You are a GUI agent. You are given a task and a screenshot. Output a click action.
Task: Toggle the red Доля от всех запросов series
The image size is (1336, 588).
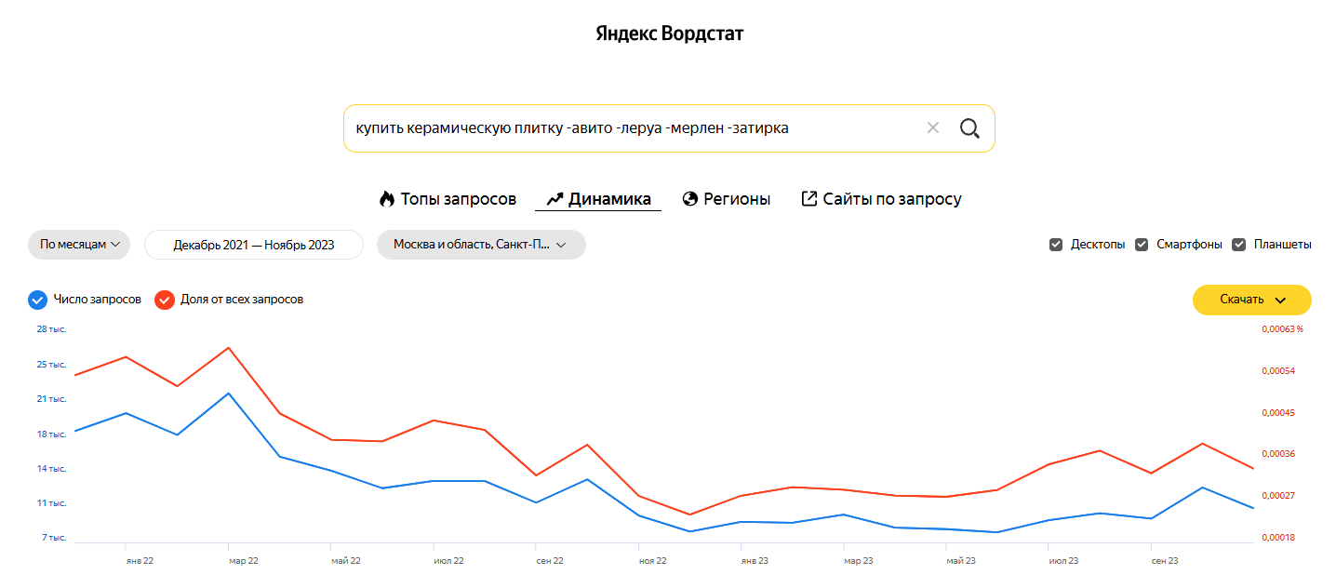165,300
